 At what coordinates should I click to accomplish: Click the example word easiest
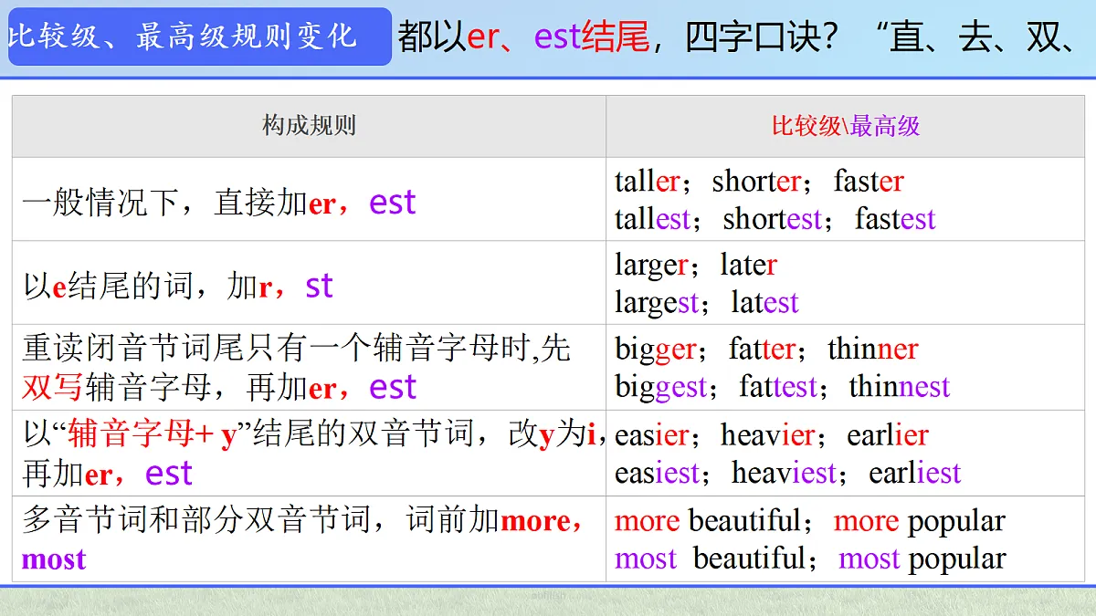tap(657, 474)
